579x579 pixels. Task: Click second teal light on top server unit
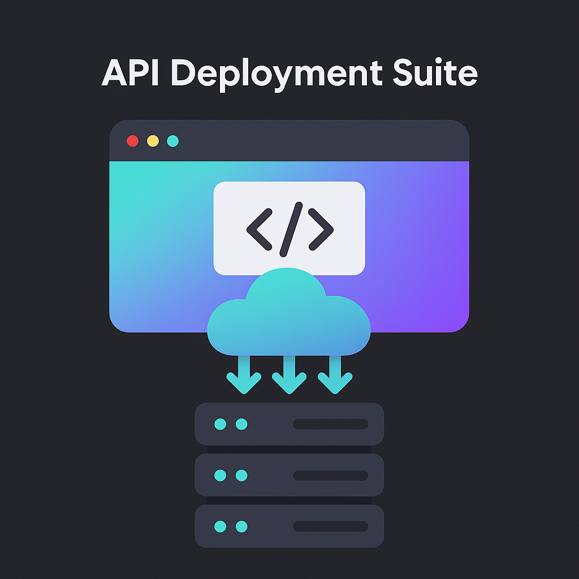241,424
